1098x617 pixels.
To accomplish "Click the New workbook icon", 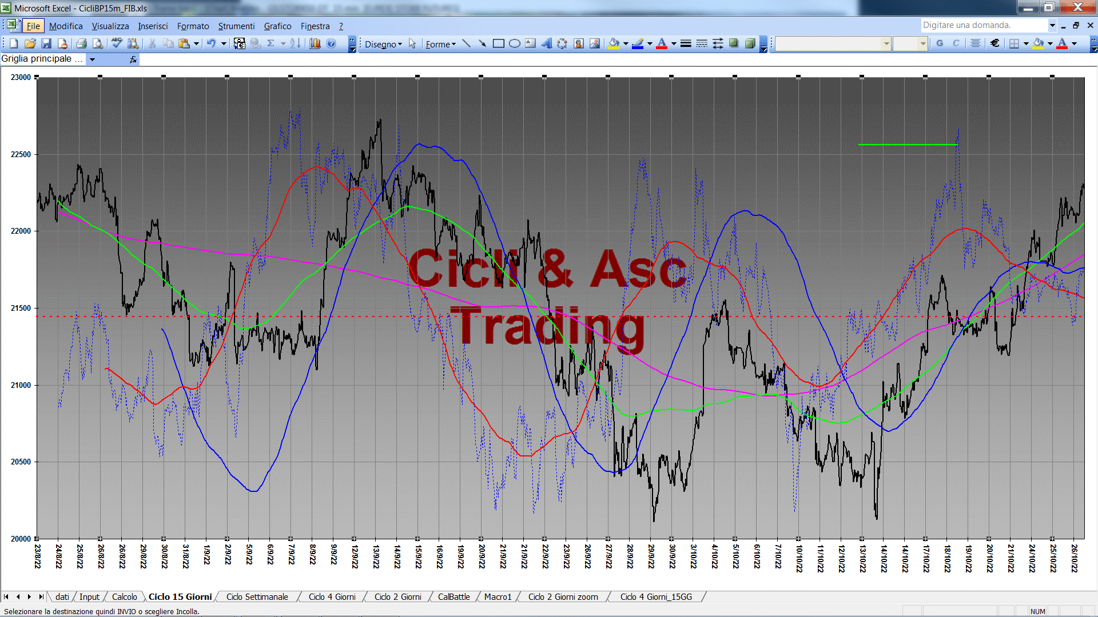I will coord(14,43).
